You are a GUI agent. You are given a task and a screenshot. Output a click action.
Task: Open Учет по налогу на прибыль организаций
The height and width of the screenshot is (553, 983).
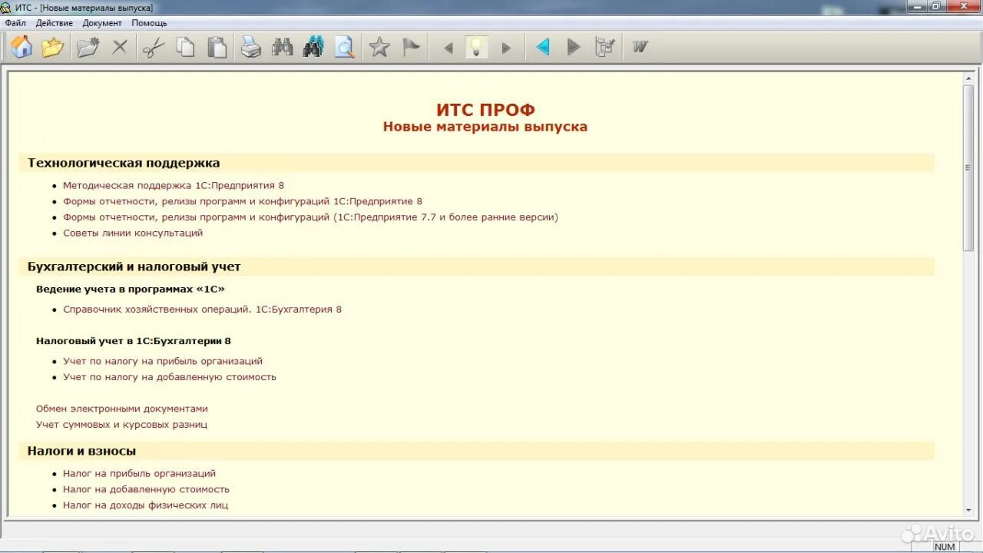163,361
